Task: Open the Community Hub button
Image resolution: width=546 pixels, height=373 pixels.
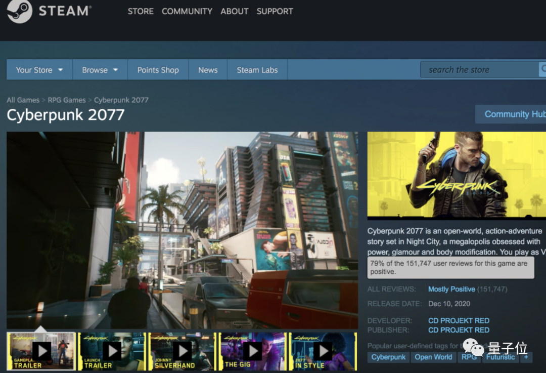Action: pyautogui.click(x=511, y=114)
